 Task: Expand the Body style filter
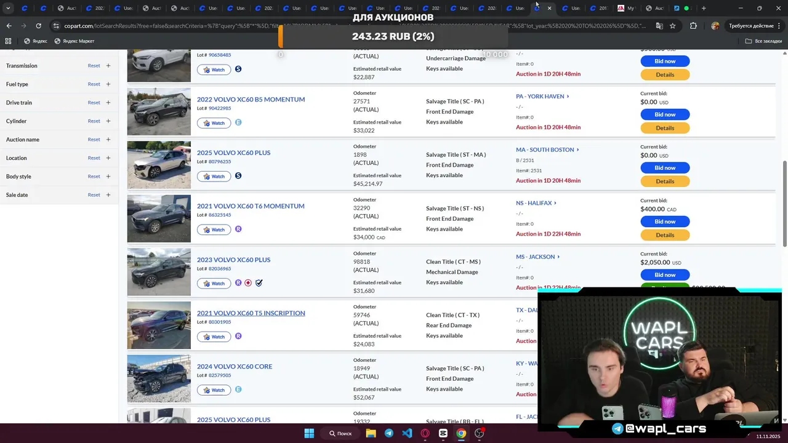point(108,176)
